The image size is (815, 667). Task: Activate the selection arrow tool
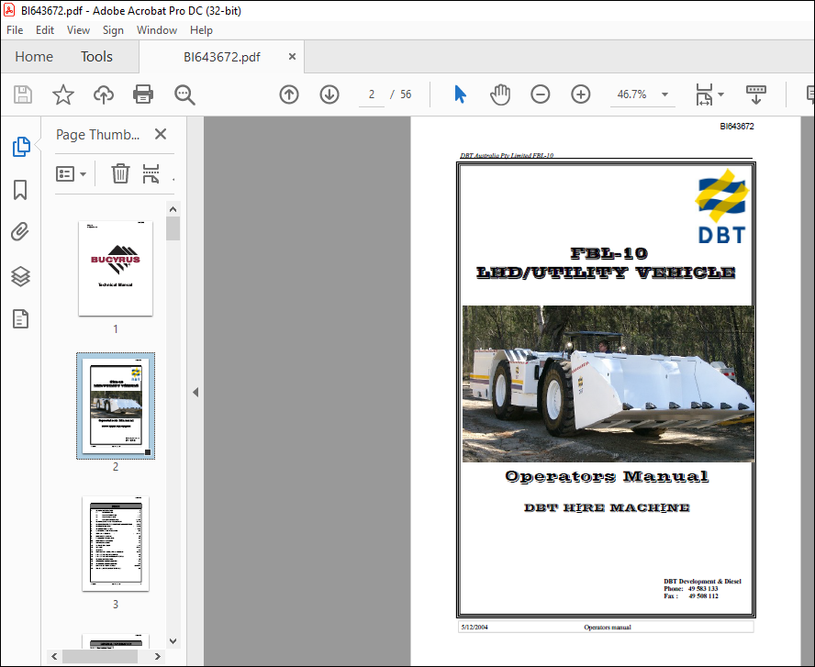[x=460, y=94]
